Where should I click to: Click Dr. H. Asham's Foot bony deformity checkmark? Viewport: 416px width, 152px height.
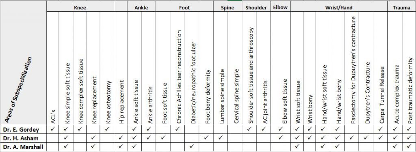[206, 137]
